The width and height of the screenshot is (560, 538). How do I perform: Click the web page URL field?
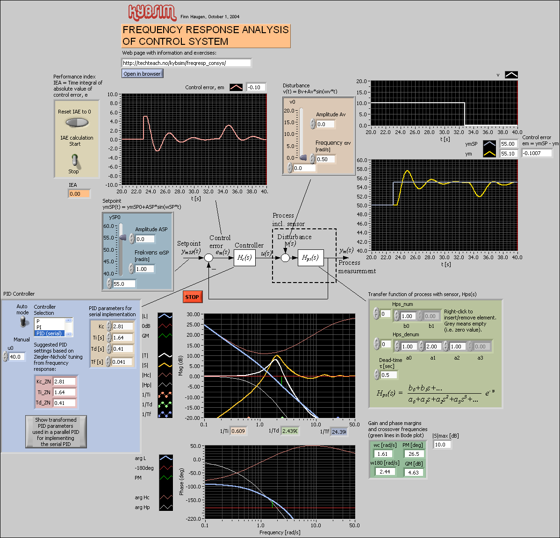point(186,63)
